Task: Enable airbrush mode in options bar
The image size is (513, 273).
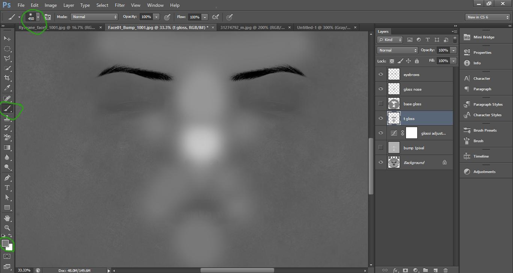Action: tap(216, 17)
